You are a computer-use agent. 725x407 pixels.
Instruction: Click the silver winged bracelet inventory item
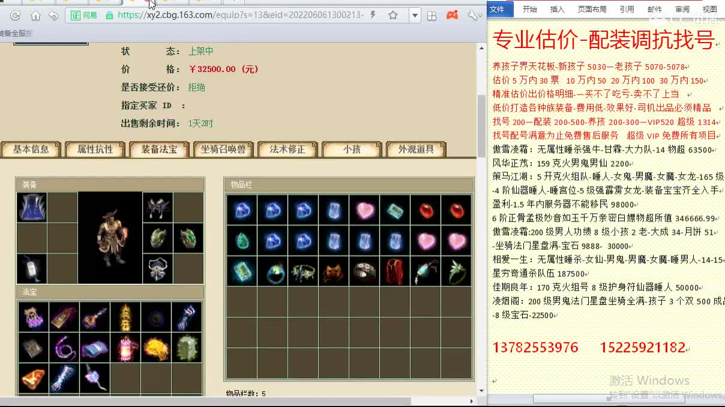304,271
